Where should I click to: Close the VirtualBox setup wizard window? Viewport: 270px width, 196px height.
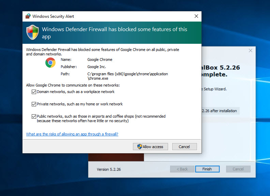tap(251, 51)
